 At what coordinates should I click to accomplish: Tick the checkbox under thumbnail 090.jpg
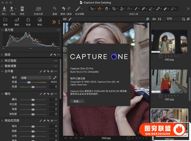160,56
